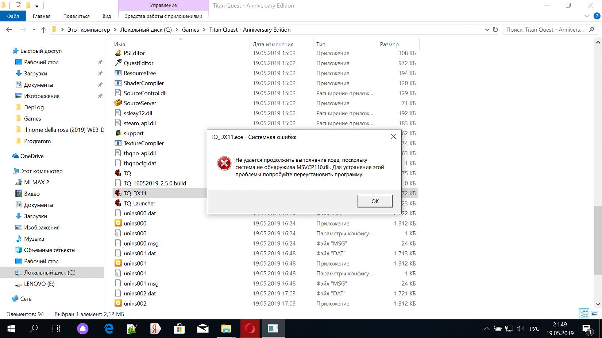Switch to the Главная ribbon tab
602x338 pixels.
click(42, 16)
